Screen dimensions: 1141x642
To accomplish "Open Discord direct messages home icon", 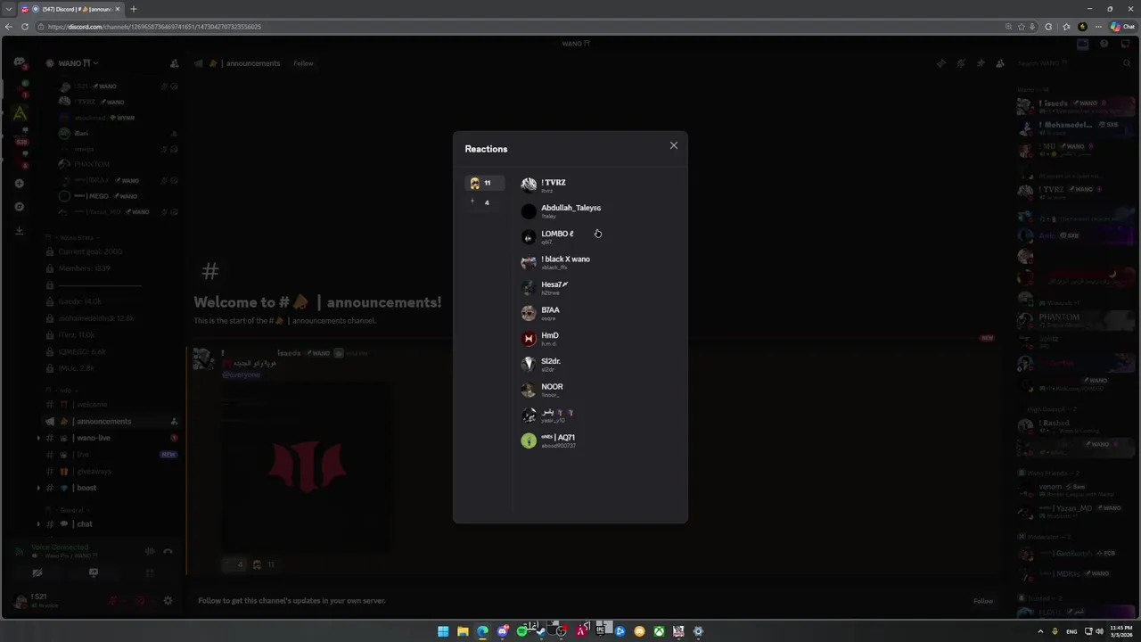I will coord(20,62).
